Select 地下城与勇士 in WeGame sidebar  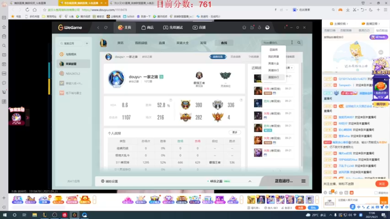[x=73, y=93]
